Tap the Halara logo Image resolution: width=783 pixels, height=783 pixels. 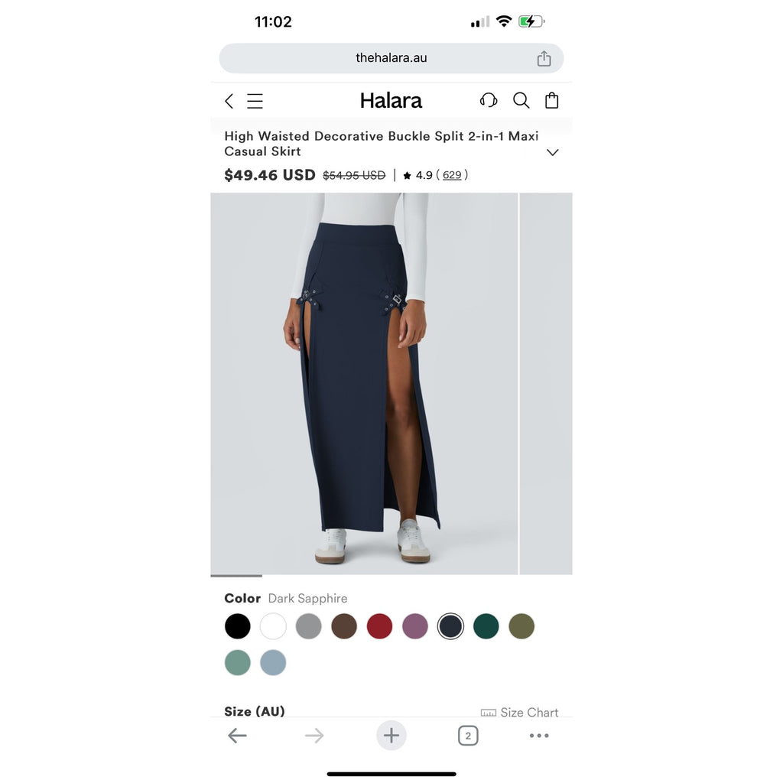click(391, 101)
